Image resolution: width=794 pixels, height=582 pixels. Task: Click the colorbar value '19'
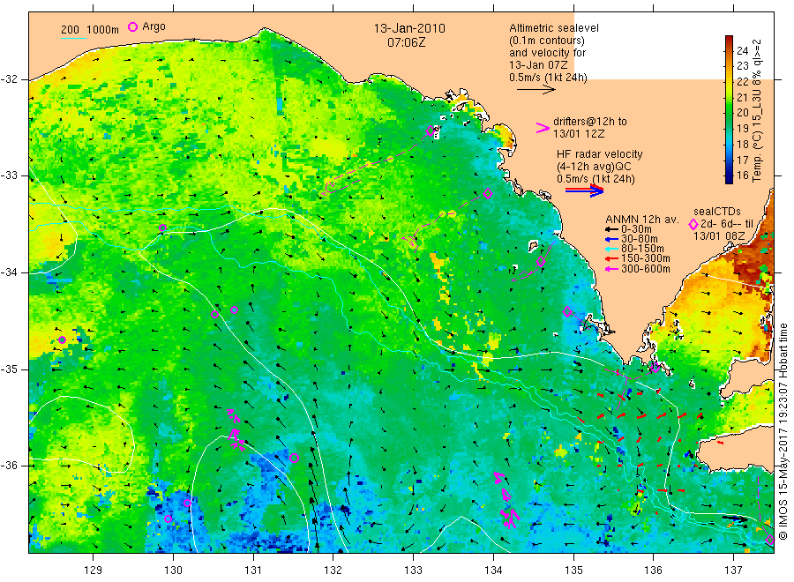click(742, 129)
